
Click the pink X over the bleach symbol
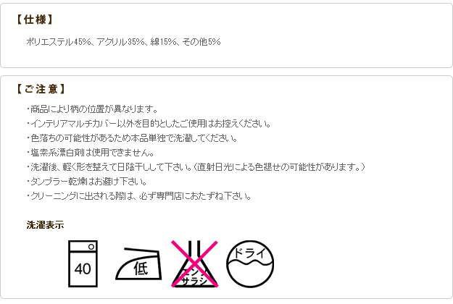194,264
